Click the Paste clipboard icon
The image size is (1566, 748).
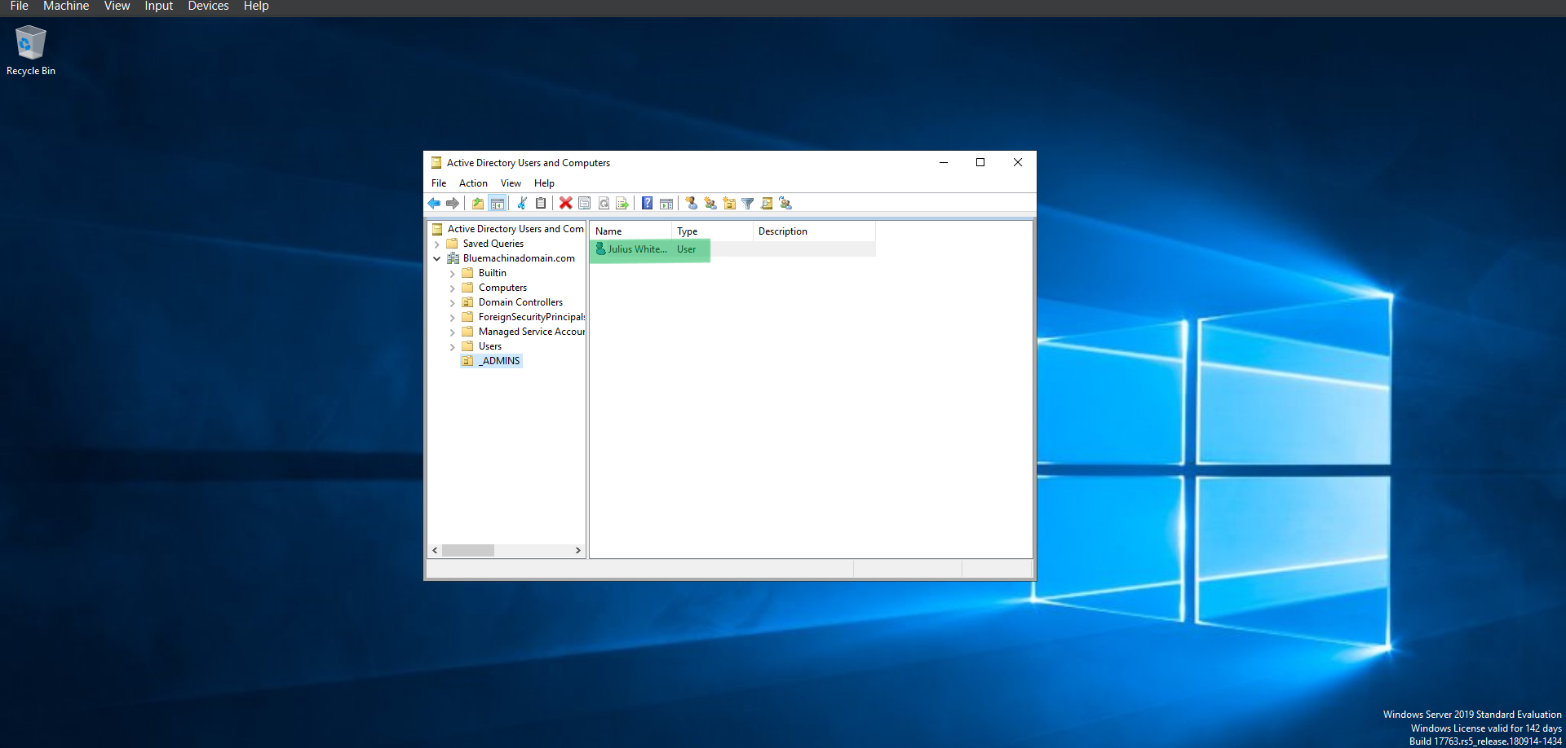tap(541, 203)
